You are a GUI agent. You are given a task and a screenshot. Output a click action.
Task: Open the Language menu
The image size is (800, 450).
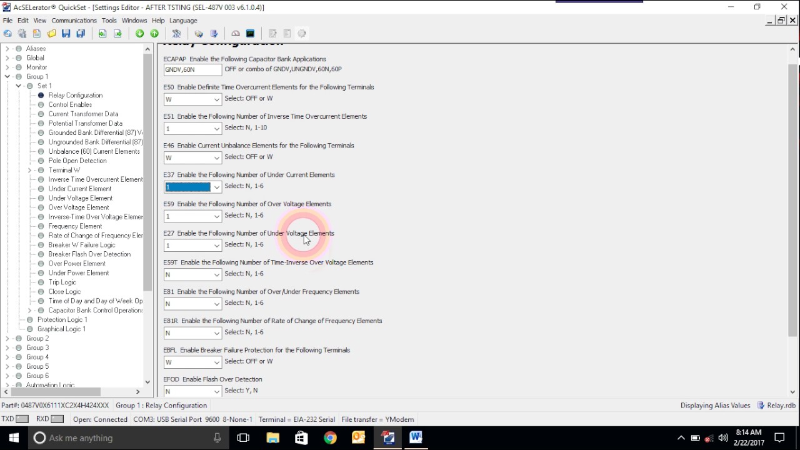pos(183,21)
